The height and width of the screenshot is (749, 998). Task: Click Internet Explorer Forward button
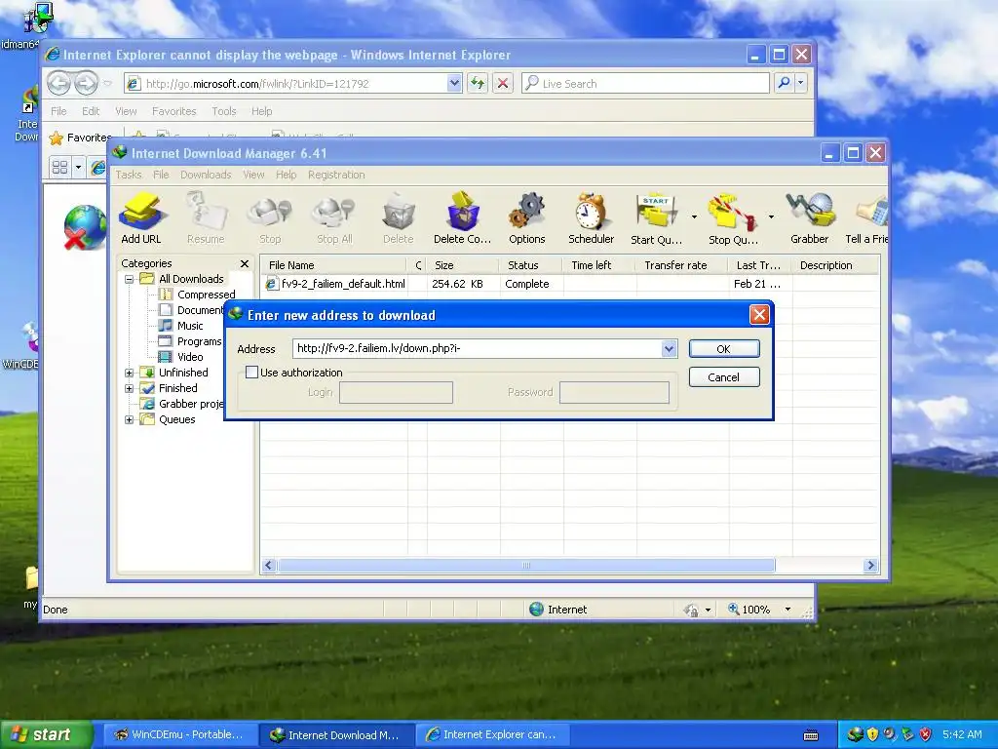pos(87,83)
